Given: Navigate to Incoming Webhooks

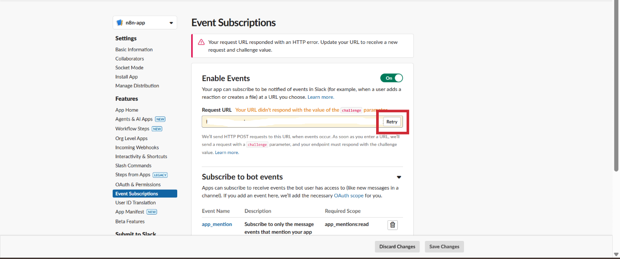Looking at the screenshot, I should point(136,147).
